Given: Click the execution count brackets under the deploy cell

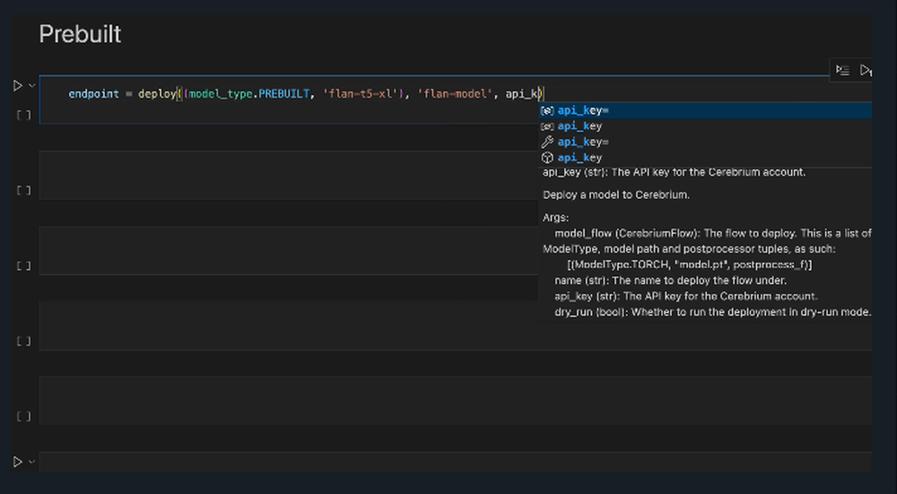Looking at the screenshot, I should pyautogui.click(x=24, y=115).
